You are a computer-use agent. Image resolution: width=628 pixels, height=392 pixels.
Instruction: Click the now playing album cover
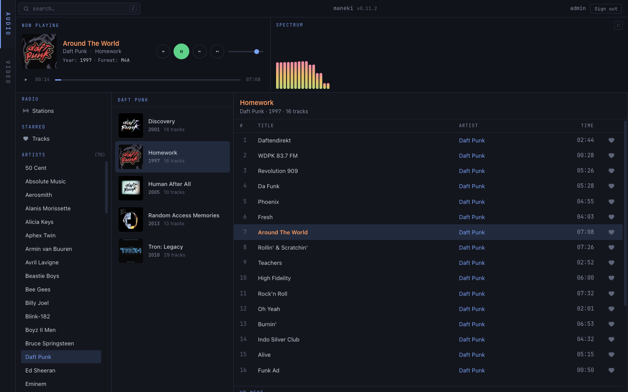click(x=39, y=51)
